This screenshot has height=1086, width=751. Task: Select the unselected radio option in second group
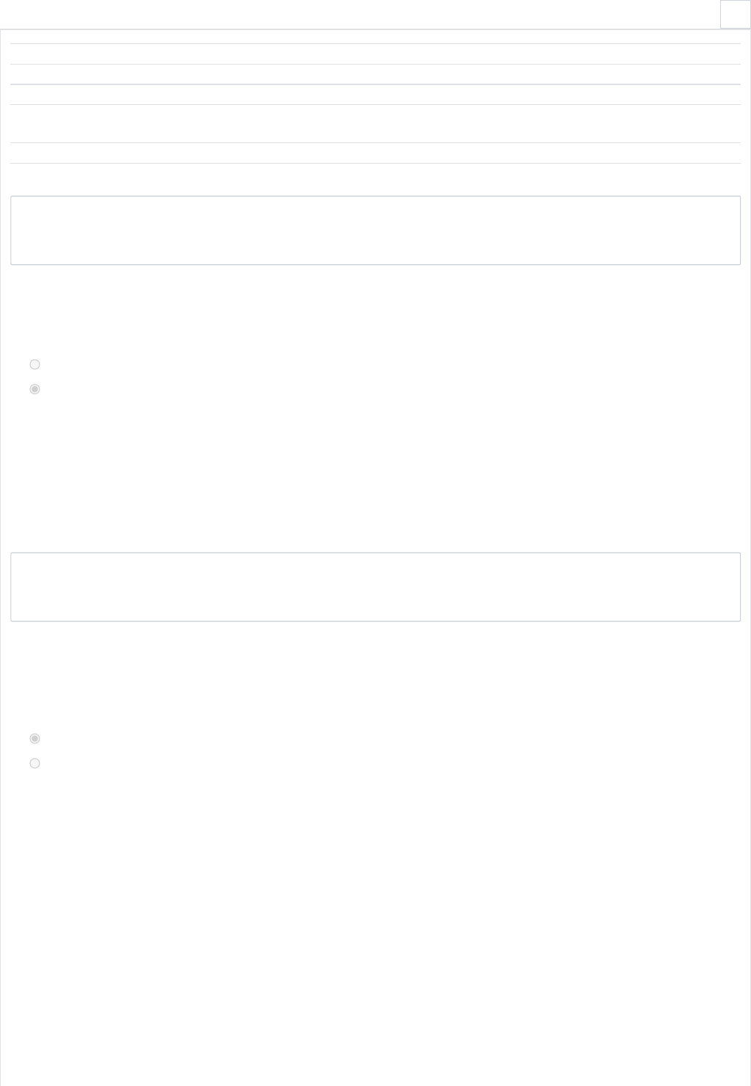[x=34, y=763]
